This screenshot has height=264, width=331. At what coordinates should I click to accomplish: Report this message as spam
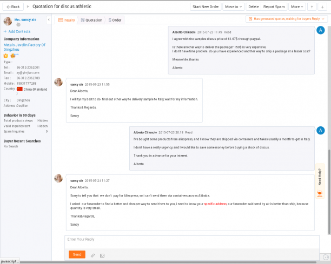(274, 6)
